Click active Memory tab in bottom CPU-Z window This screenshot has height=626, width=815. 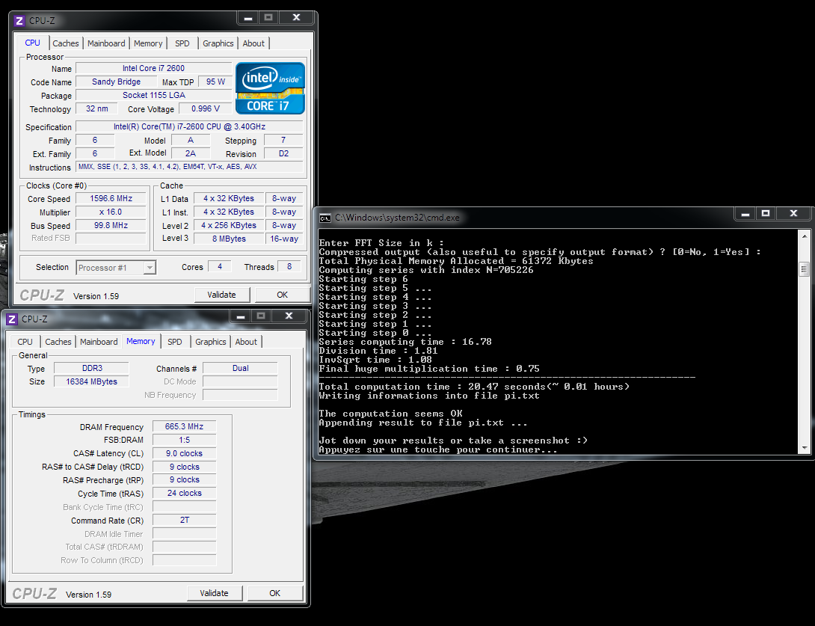[x=141, y=342]
